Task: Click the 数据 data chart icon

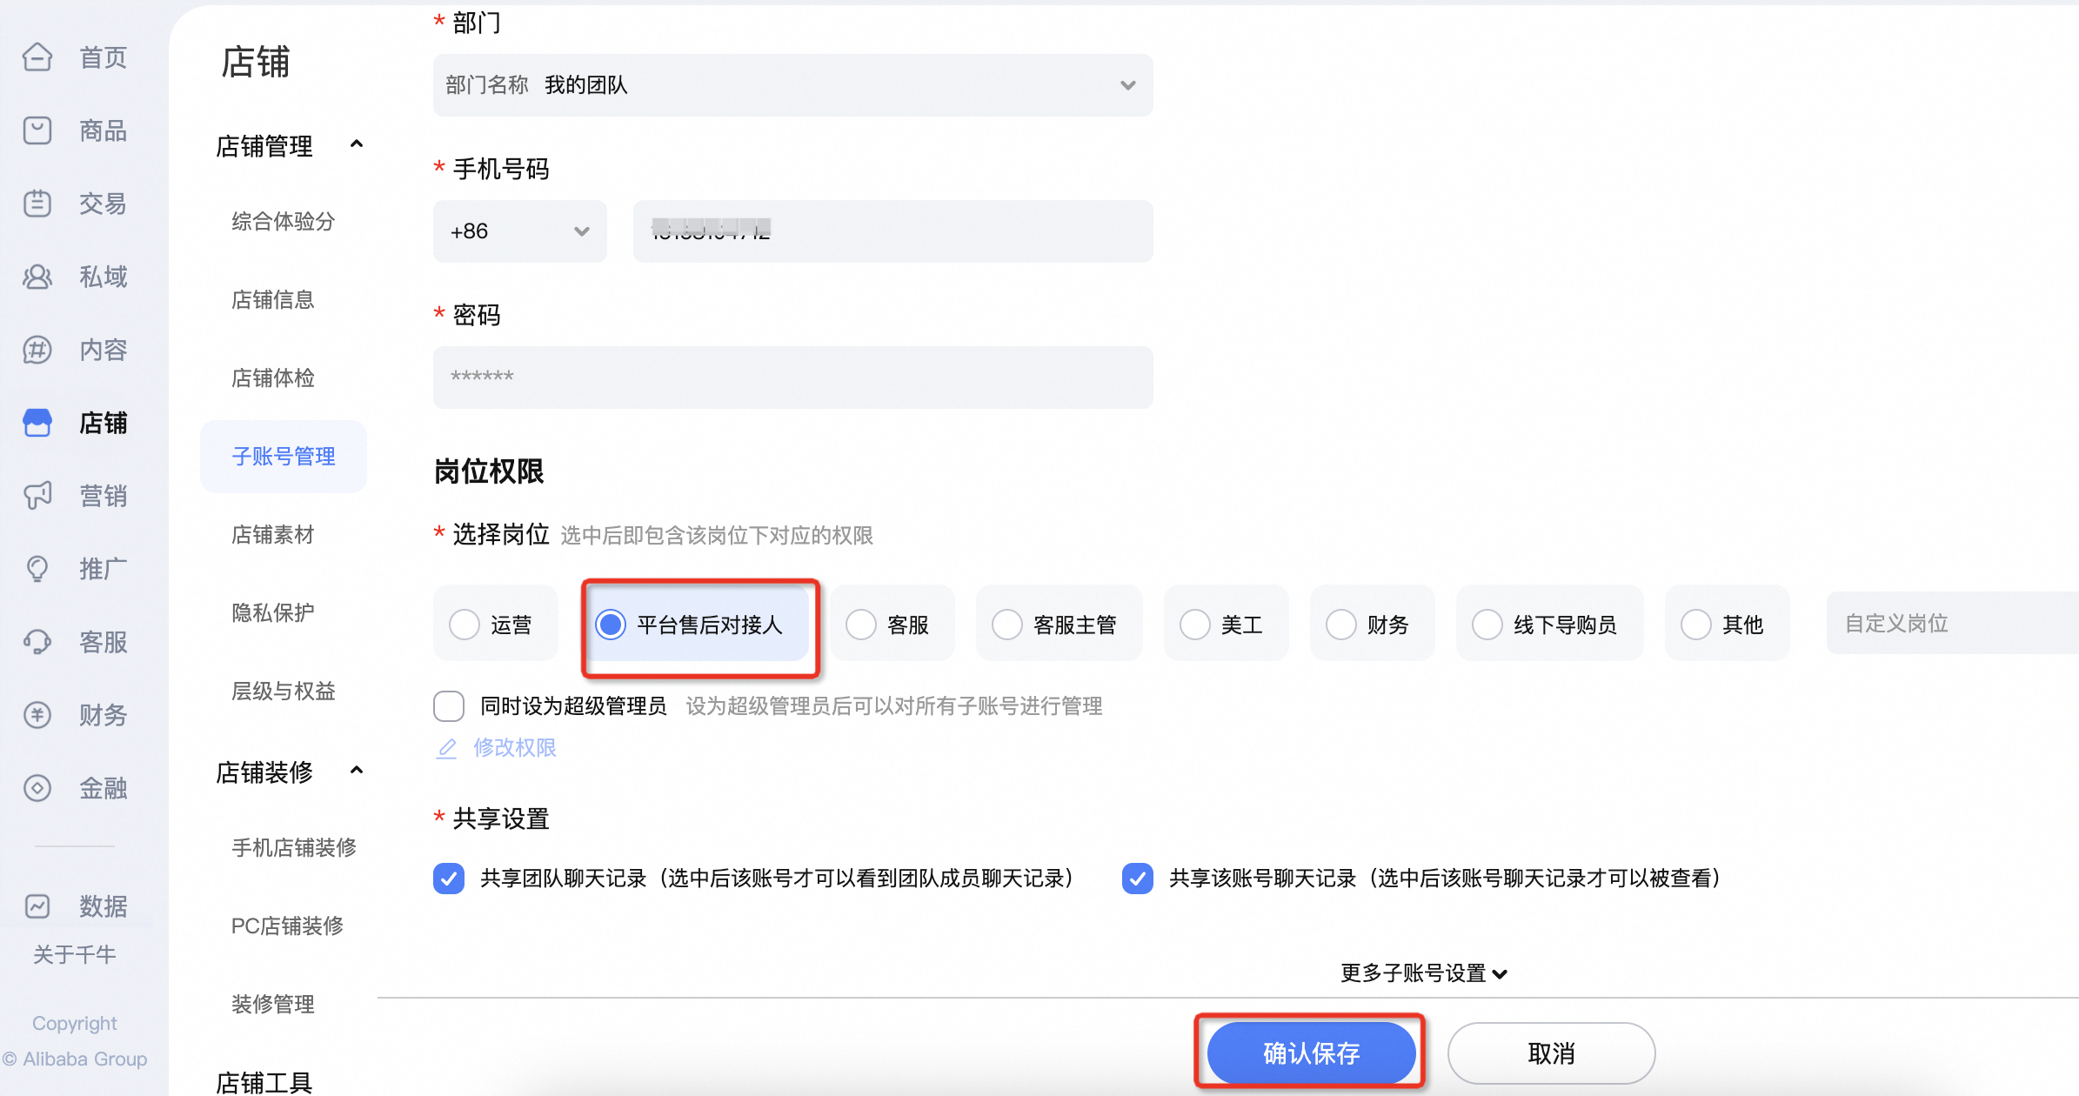Action: [x=37, y=906]
